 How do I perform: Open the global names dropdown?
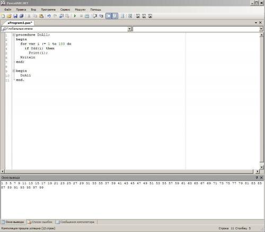[x=129, y=29]
